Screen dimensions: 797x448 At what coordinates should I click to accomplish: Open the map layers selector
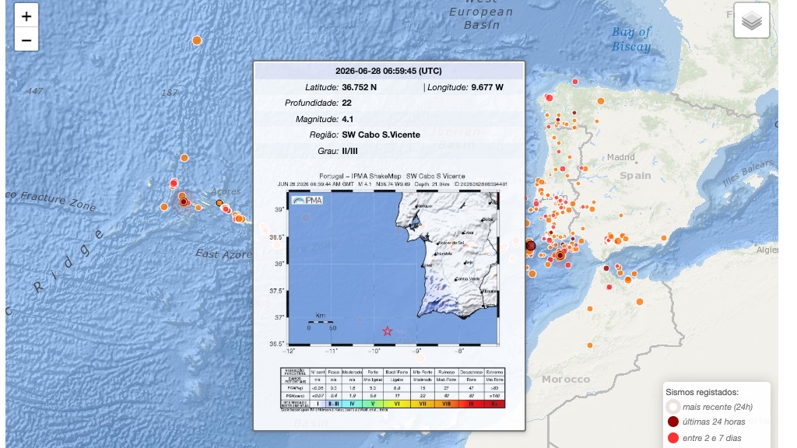pyautogui.click(x=751, y=21)
